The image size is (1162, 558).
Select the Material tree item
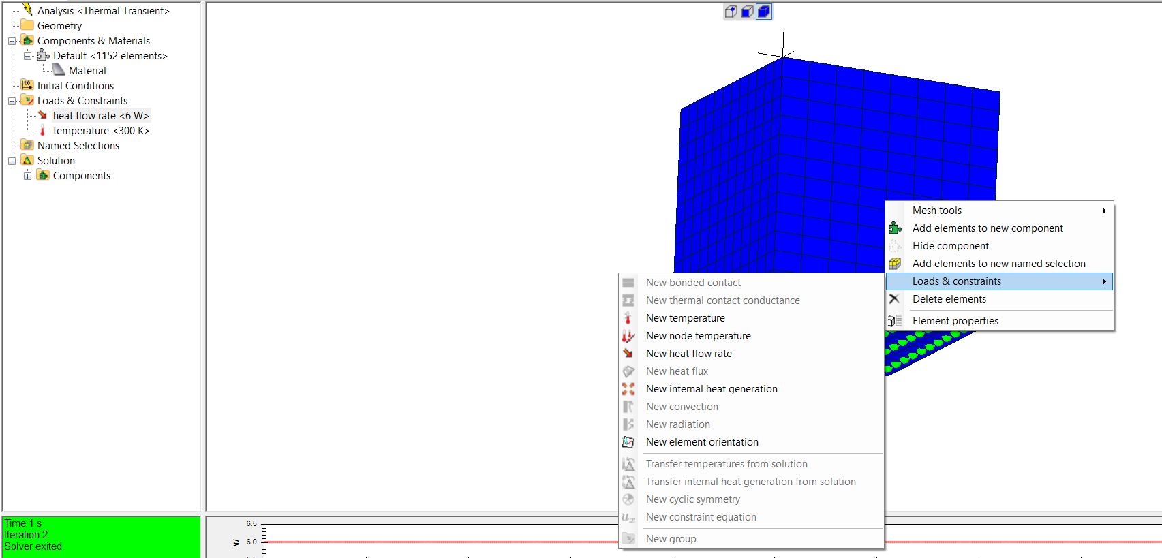87,71
